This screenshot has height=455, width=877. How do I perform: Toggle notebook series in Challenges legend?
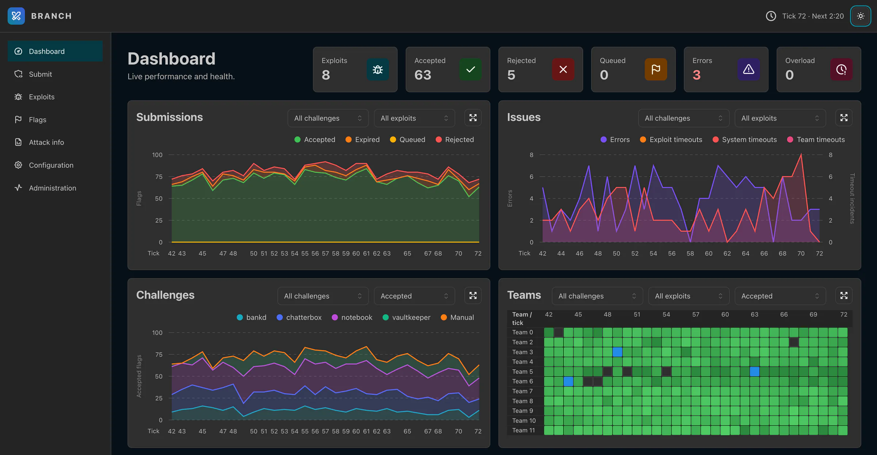click(x=352, y=318)
